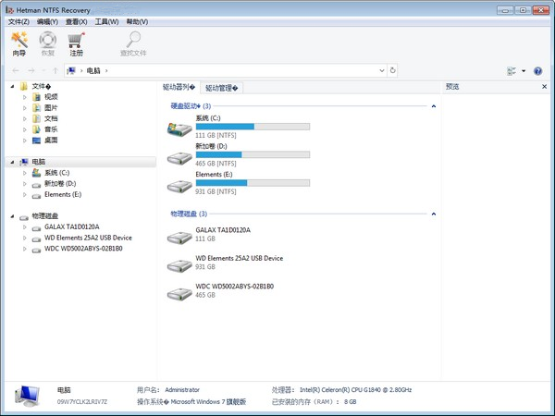
Task: Collapse the 物理磁盘 tree node
Action: click(x=12, y=216)
